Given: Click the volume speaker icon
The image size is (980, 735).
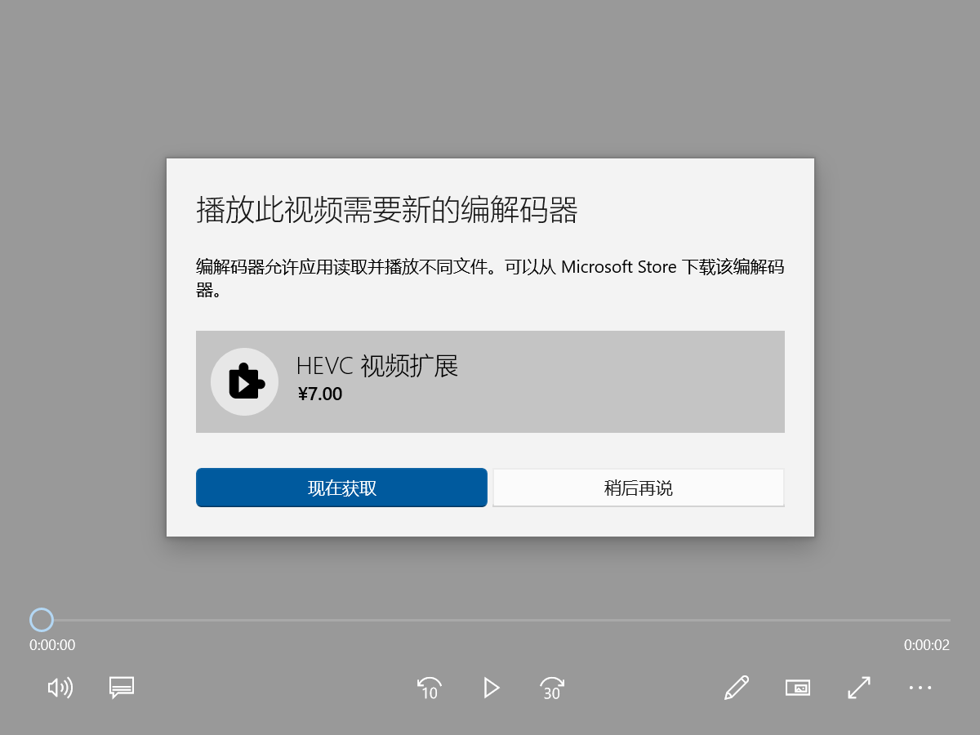Looking at the screenshot, I should (x=60, y=688).
